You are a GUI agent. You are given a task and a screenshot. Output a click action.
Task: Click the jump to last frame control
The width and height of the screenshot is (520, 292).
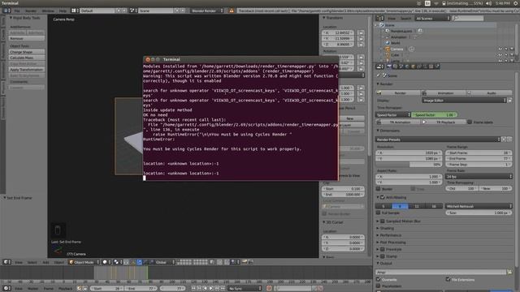click(223, 289)
